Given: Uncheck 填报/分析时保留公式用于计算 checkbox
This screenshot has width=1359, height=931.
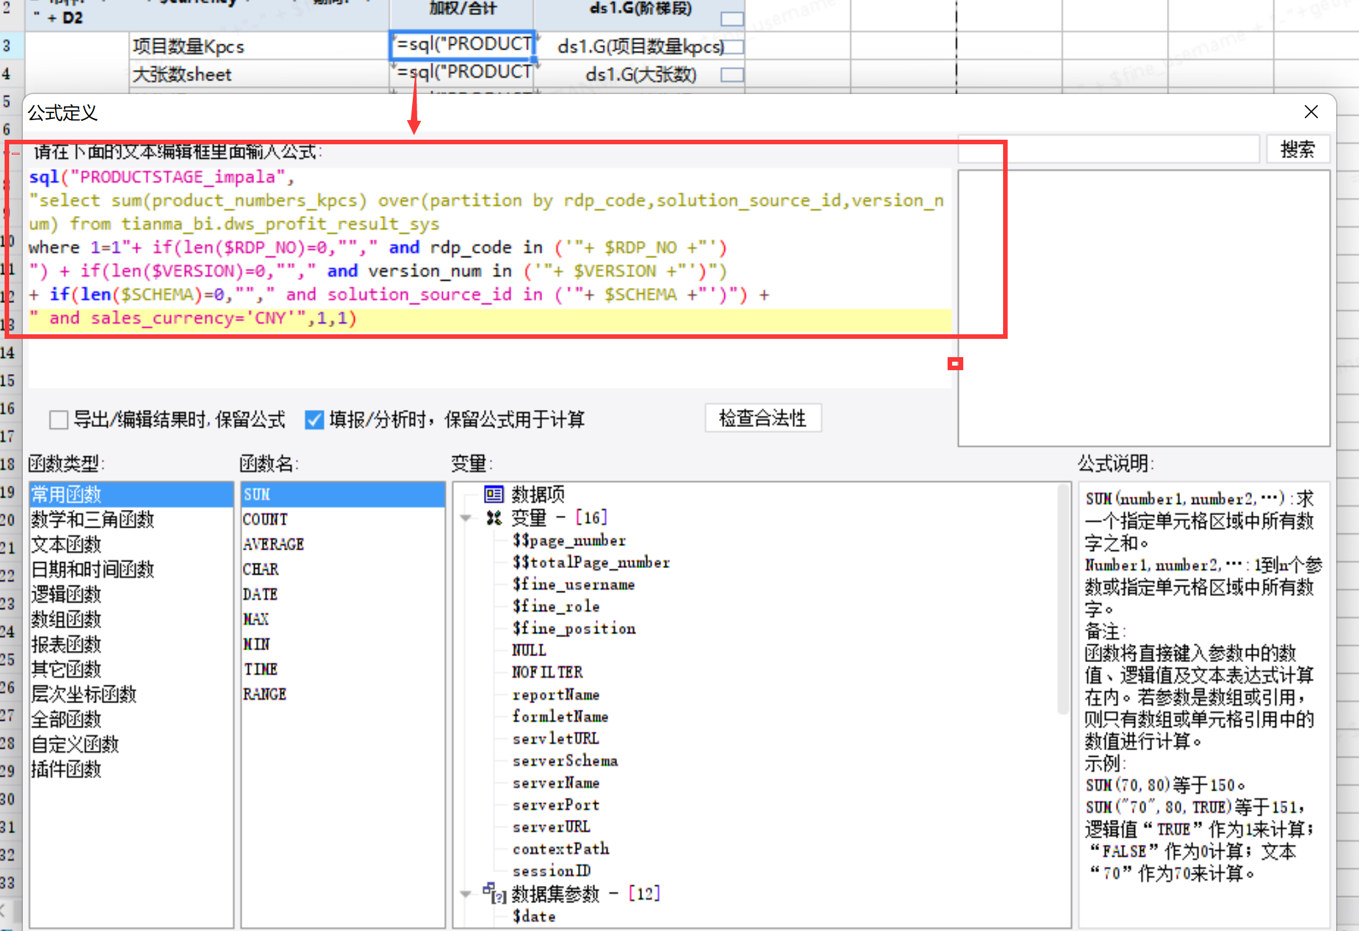Looking at the screenshot, I should [314, 419].
